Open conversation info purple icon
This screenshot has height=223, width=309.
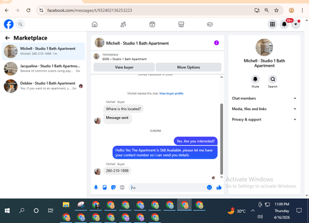tap(216, 43)
